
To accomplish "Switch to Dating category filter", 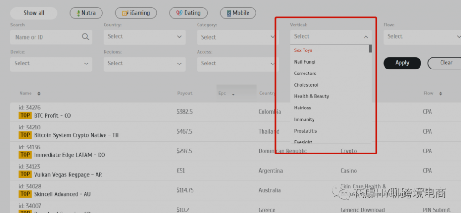I will pyautogui.click(x=188, y=13).
